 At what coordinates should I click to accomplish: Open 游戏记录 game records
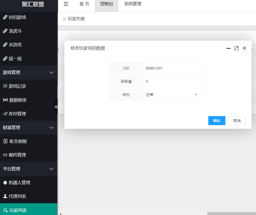point(15,86)
